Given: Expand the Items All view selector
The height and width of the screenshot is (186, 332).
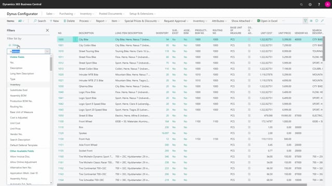Looking at the screenshot, I should tap(21, 21).
